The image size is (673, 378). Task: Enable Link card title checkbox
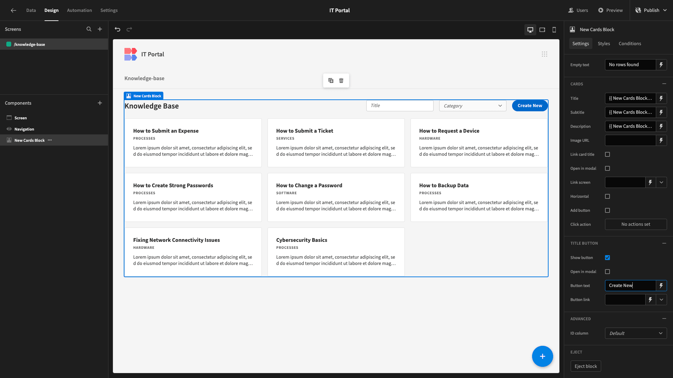coord(607,154)
